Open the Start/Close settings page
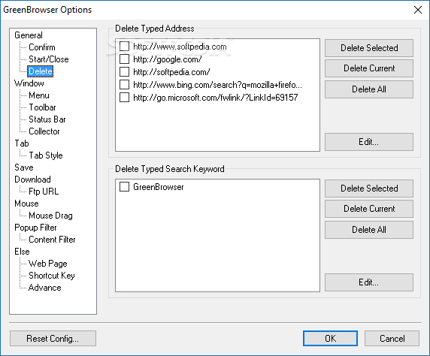This screenshot has width=430, height=356. 49,59
